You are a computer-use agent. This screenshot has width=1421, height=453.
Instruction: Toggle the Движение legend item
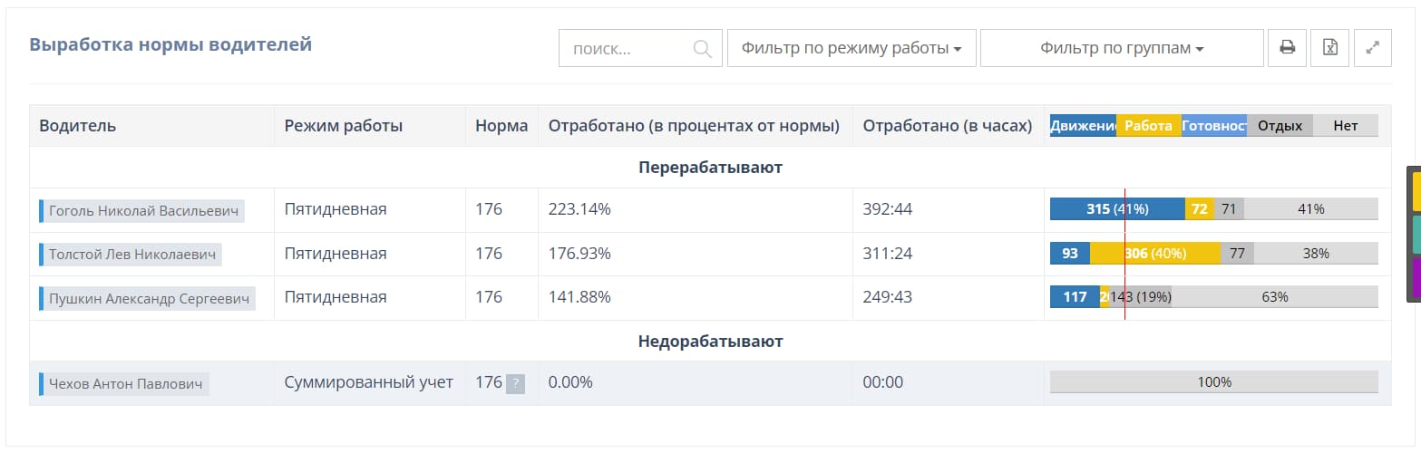point(1083,126)
